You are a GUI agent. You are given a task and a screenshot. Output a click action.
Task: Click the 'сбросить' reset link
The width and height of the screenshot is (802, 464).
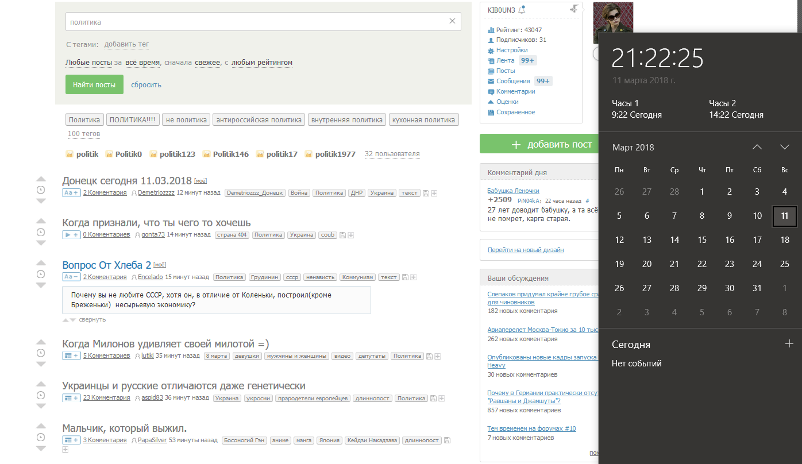click(x=146, y=85)
